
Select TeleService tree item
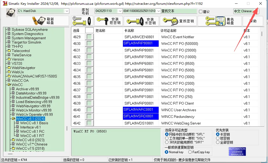point(21,55)
